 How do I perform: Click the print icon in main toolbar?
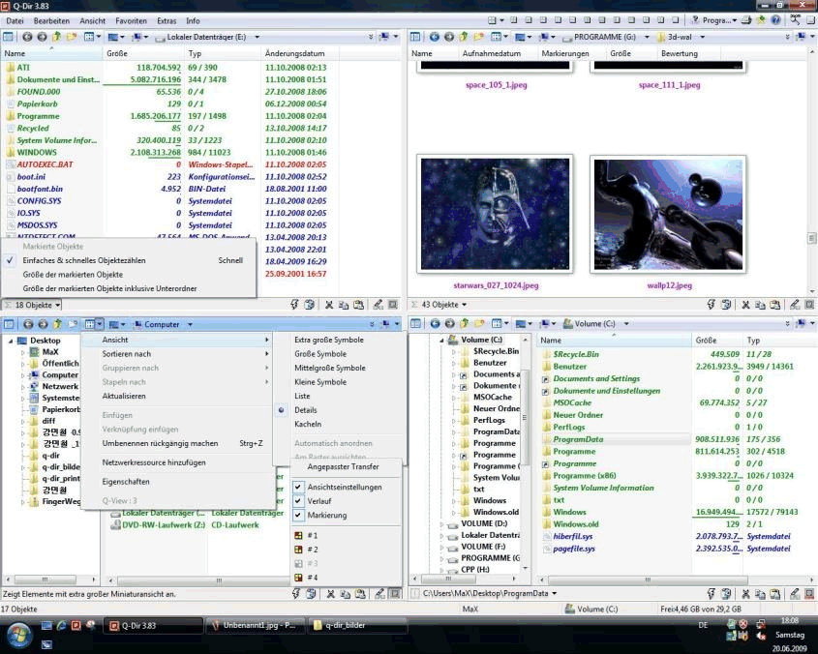[747, 20]
